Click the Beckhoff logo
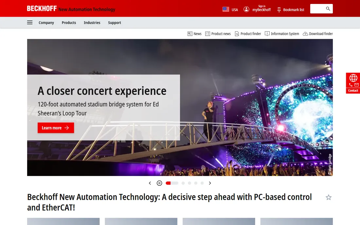 coord(42,9)
